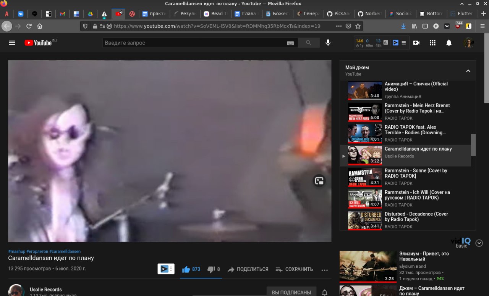Open the YouTube apps grid

click(432, 43)
